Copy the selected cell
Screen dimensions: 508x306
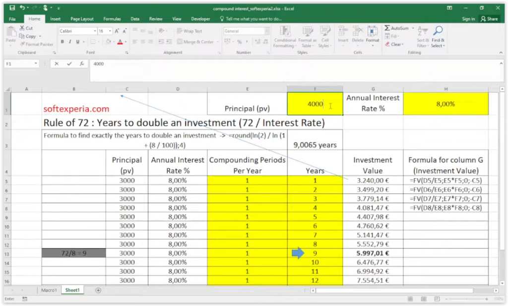[28, 36]
